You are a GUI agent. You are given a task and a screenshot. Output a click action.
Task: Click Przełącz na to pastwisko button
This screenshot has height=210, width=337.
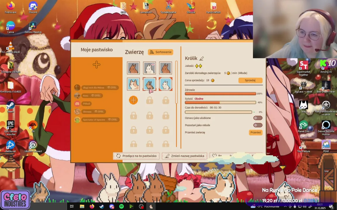(136, 156)
